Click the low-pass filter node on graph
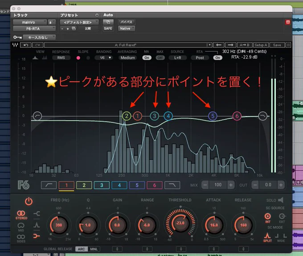Screen dimensions: 303x256 (262, 116)
